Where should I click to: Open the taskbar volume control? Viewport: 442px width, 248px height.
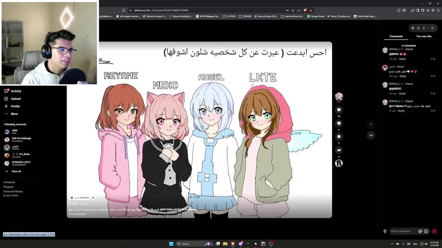pyautogui.click(x=426, y=244)
